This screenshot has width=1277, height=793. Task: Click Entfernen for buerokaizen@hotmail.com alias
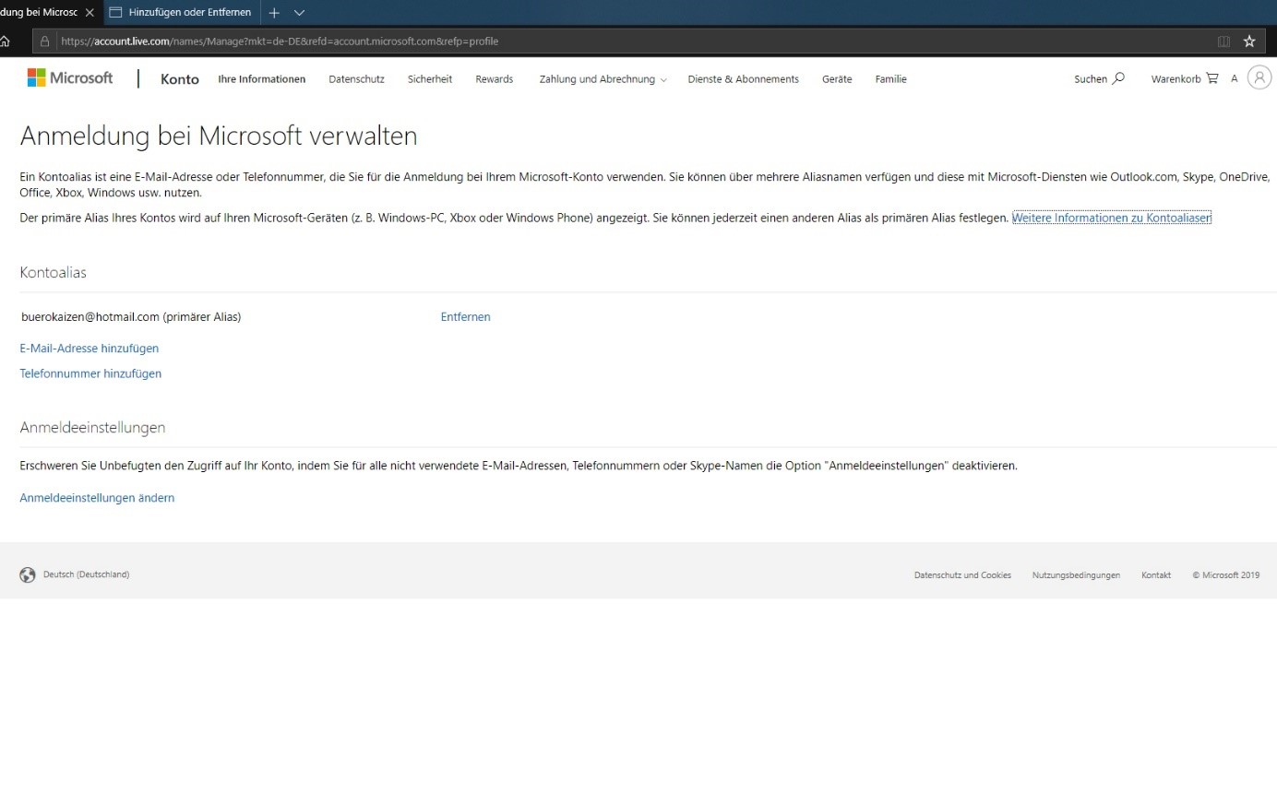point(466,317)
